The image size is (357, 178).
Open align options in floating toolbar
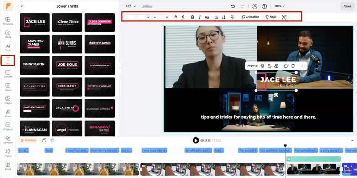(x=269, y=66)
